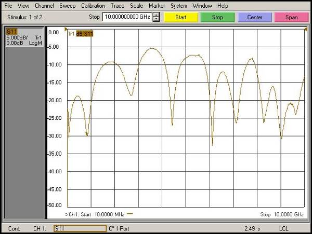Click the S11 box in status bar
The width and height of the screenshot is (312, 234).
pyautogui.click(x=80, y=228)
